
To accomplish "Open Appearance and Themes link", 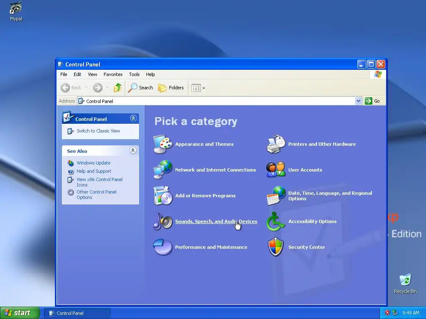I will tap(204, 144).
